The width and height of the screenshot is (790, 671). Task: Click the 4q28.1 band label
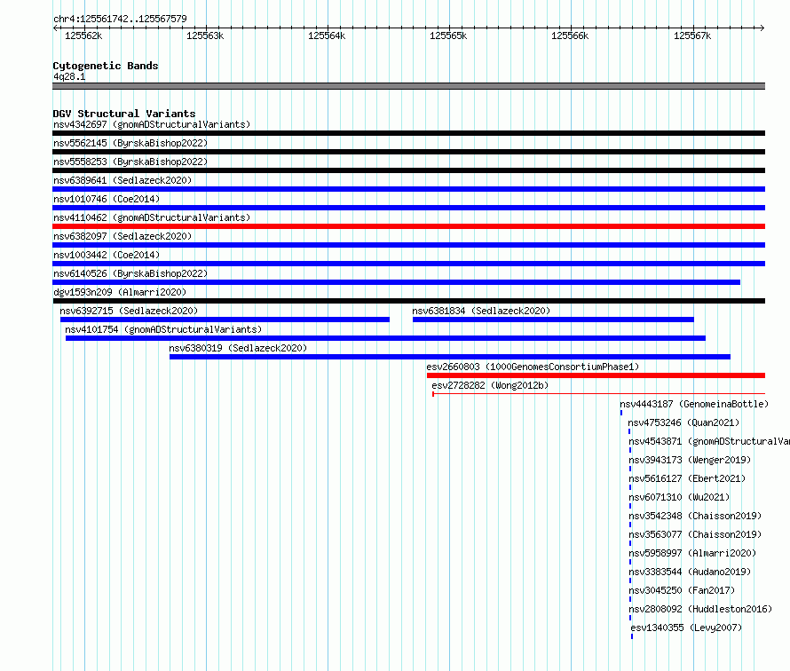(x=69, y=76)
